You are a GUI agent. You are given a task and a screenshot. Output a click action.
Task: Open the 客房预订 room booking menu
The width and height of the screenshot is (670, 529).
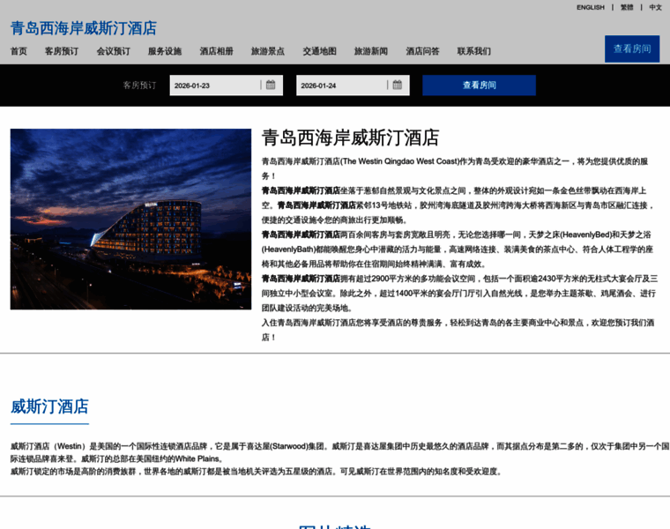click(62, 51)
